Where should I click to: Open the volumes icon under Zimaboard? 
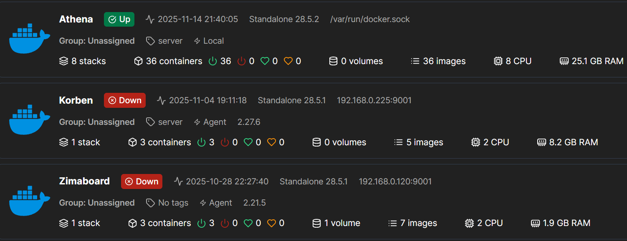[x=316, y=223]
